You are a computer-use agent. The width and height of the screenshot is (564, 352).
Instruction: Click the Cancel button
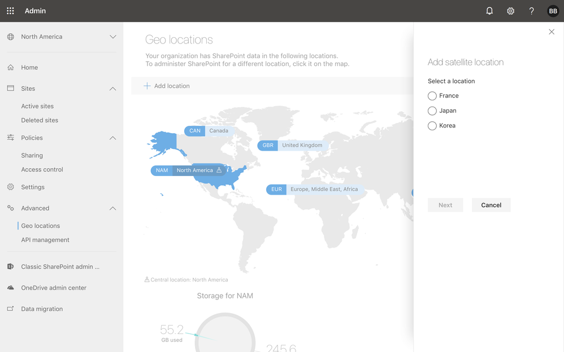pos(491,205)
